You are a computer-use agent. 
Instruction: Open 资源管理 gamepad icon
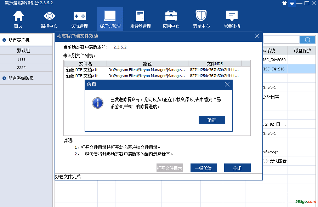coord(80,19)
